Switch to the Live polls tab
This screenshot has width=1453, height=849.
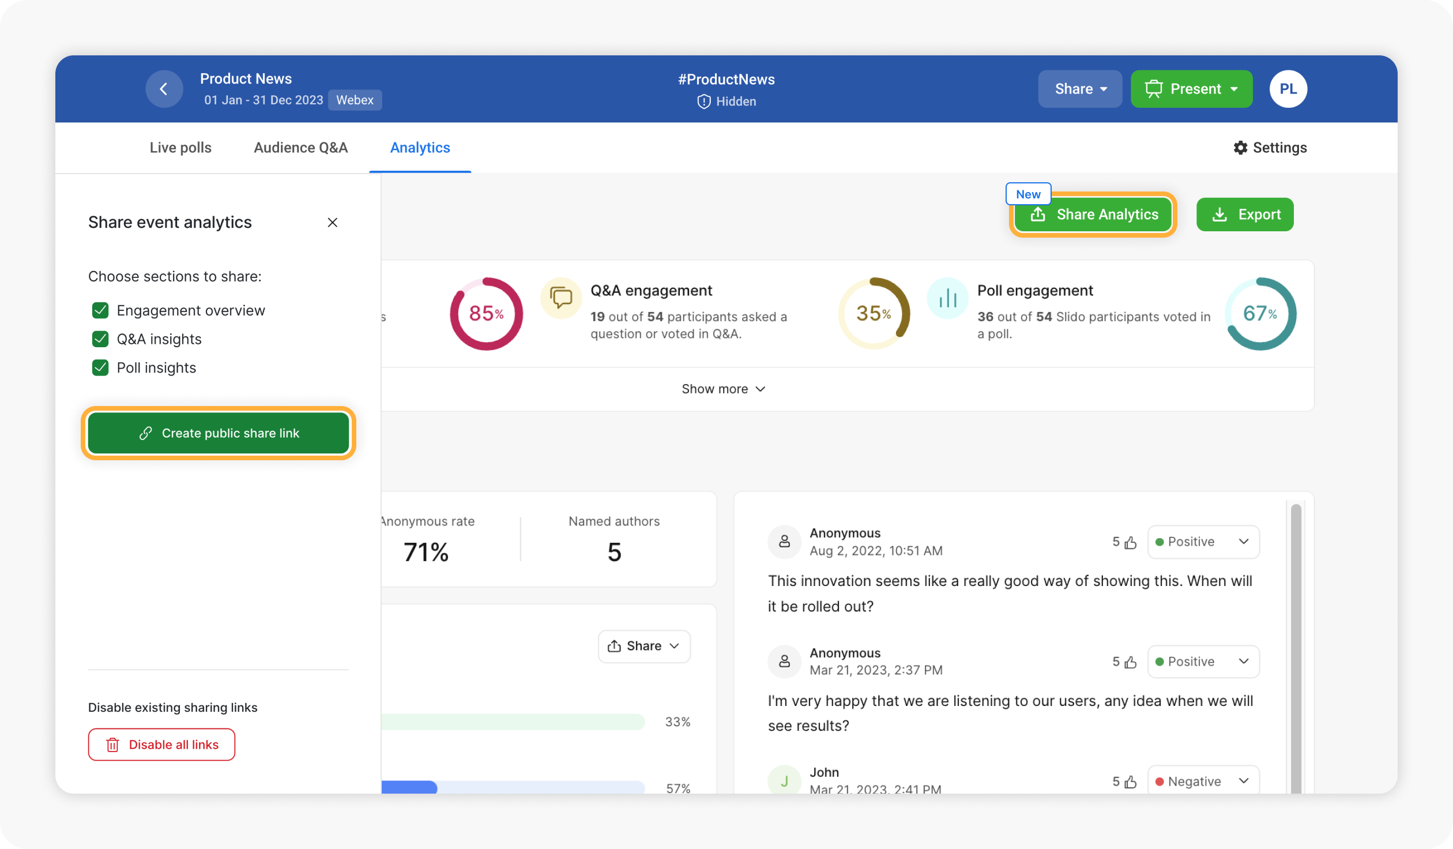click(x=180, y=148)
